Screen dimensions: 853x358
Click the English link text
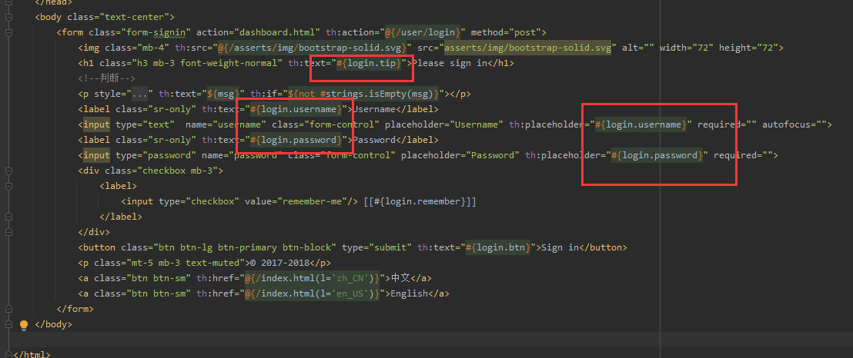point(410,294)
